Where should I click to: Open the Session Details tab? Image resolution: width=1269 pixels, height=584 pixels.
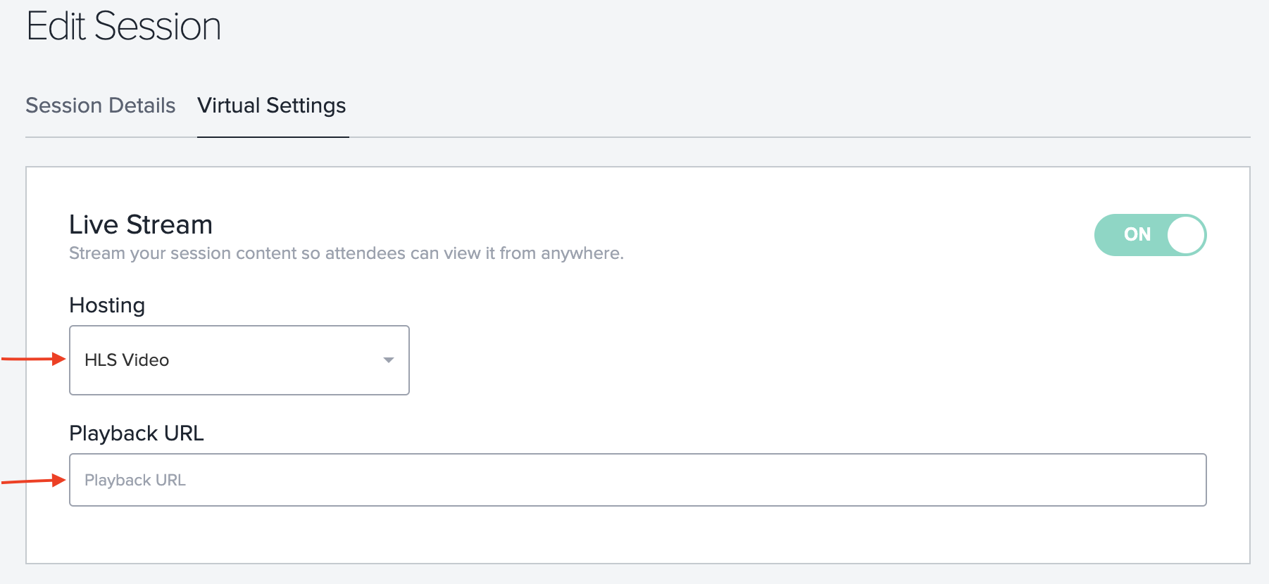(x=101, y=106)
